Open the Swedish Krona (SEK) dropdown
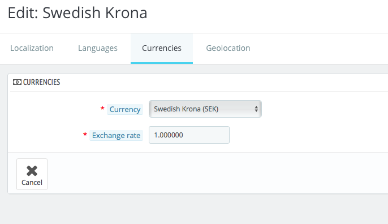 [x=205, y=109]
